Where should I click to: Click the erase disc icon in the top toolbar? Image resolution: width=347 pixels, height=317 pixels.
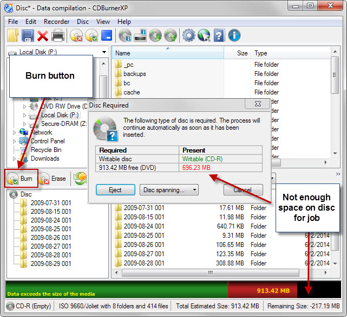76,35
